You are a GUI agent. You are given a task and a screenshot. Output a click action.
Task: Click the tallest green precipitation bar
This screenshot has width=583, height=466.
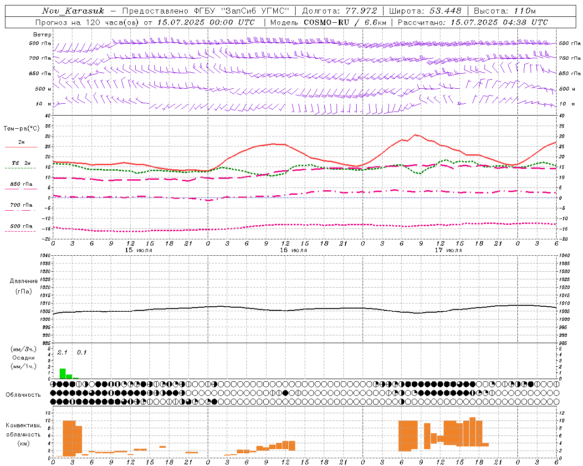(x=62, y=374)
